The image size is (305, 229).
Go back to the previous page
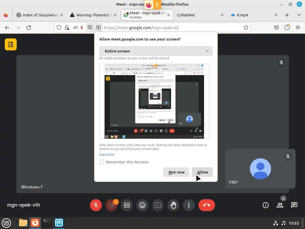[x=7, y=28]
